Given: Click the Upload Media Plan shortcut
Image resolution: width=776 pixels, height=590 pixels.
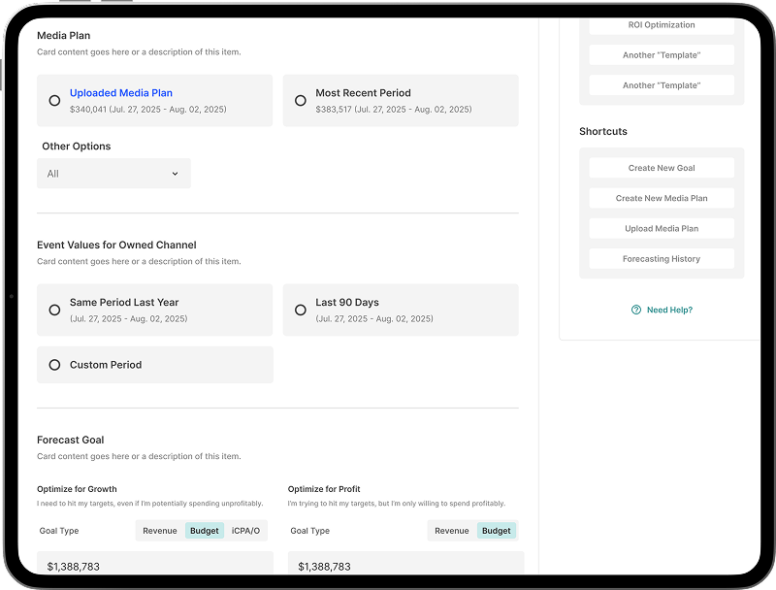Looking at the screenshot, I should pyautogui.click(x=662, y=228).
